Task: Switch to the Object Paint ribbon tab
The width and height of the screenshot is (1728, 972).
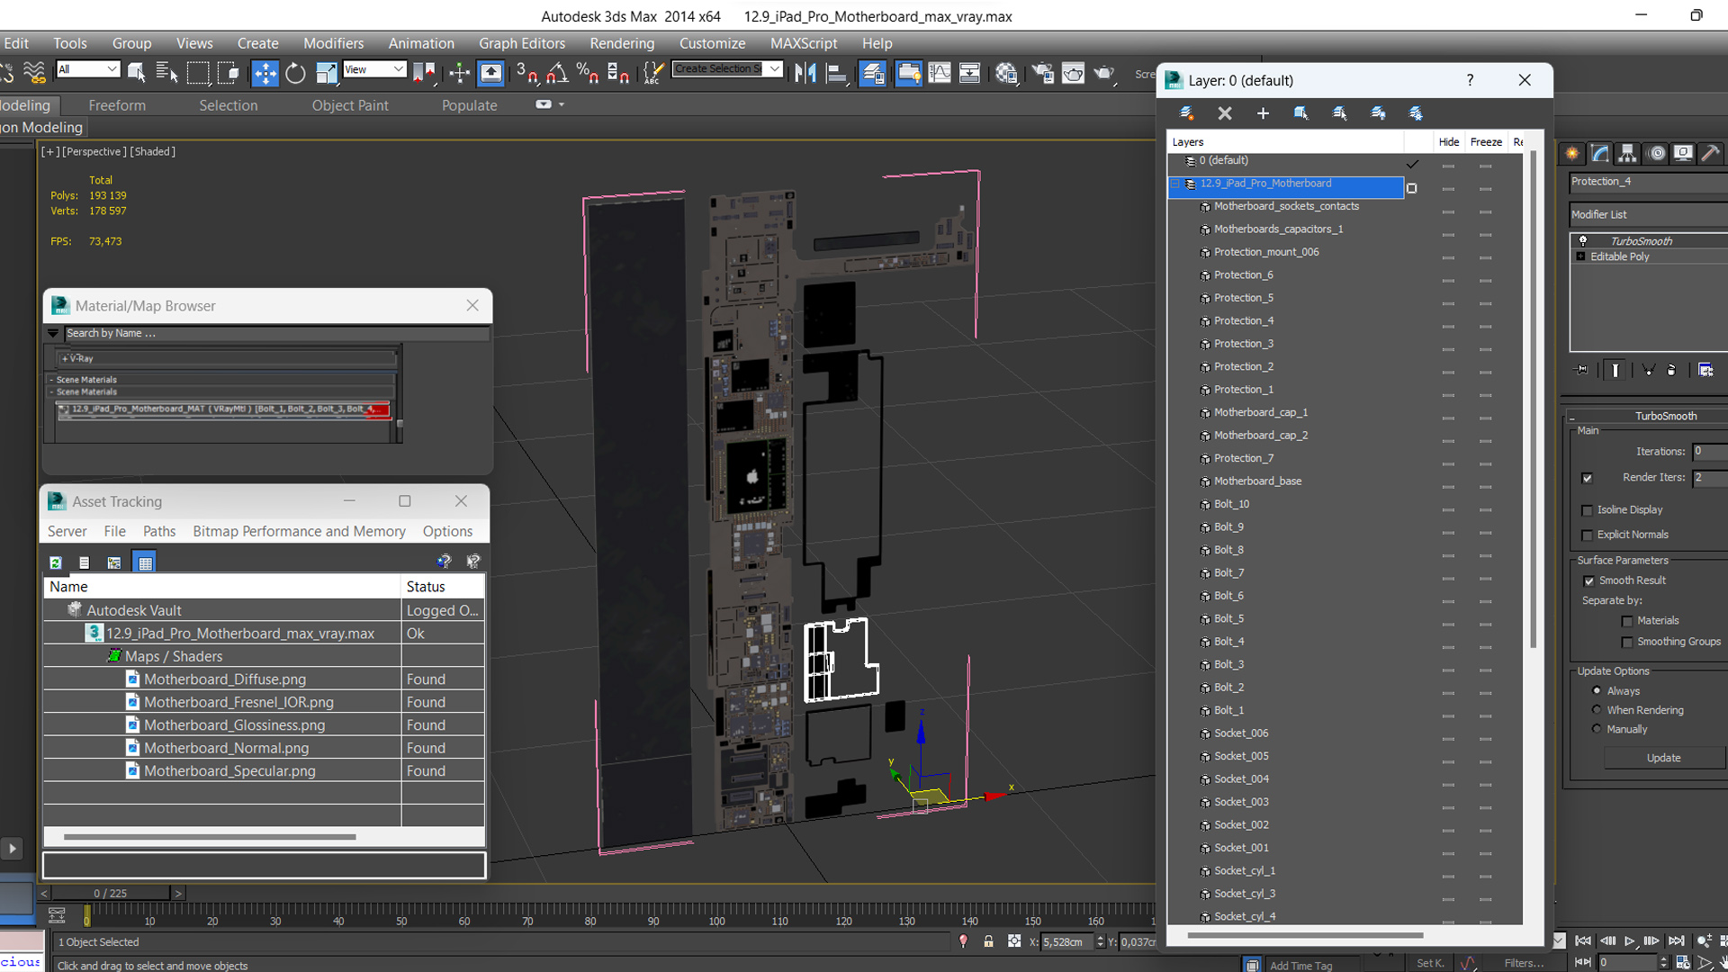Action: click(x=350, y=105)
